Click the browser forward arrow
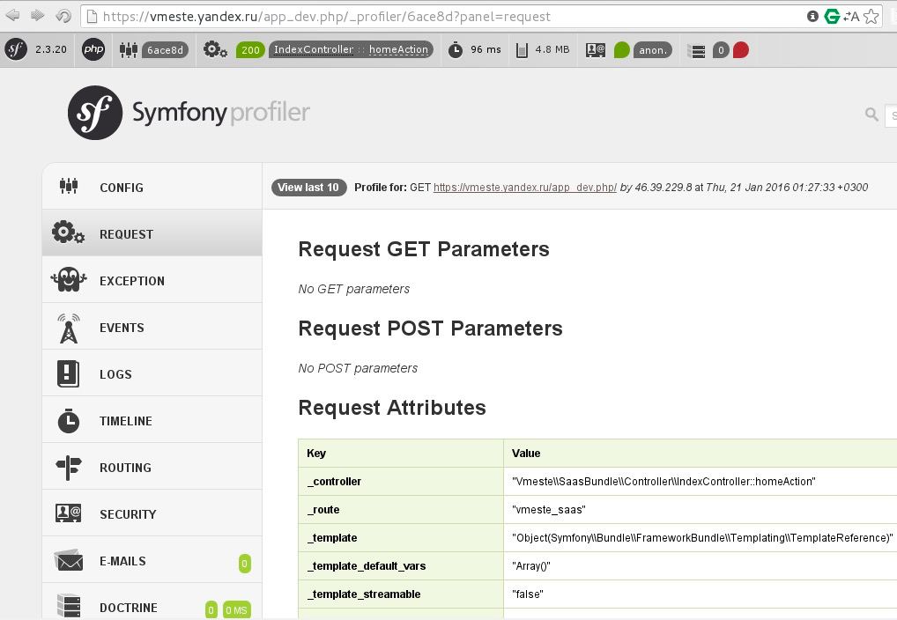Image resolution: width=897 pixels, height=620 pixels. click(38, 16)
